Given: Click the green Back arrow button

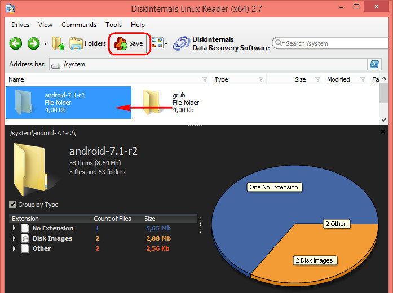Looking at the screenshot, I should (x=16, y=43).
